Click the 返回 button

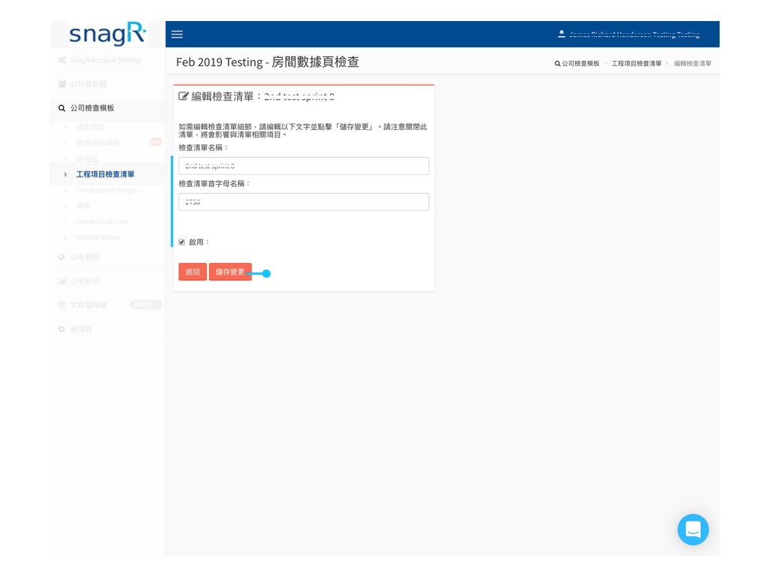[x=192, y=272]
